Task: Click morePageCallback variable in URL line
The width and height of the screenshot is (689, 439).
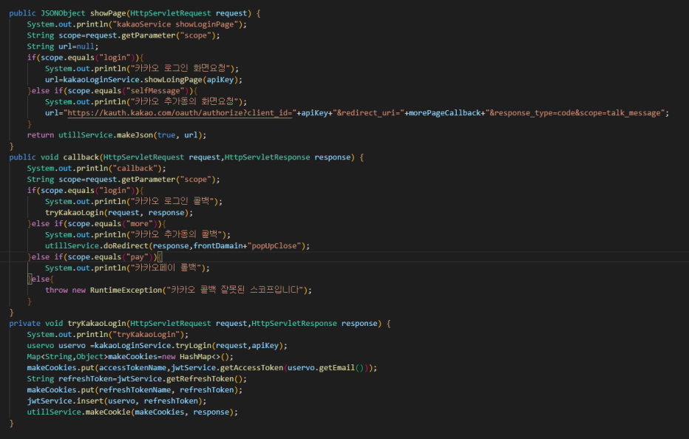Action: click(445, 113)
